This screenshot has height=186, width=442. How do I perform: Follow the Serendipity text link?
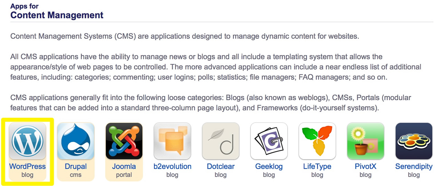coord(414,167)
